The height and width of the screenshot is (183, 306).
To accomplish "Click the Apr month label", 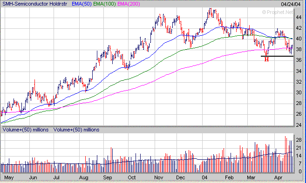I will (278, 178).
